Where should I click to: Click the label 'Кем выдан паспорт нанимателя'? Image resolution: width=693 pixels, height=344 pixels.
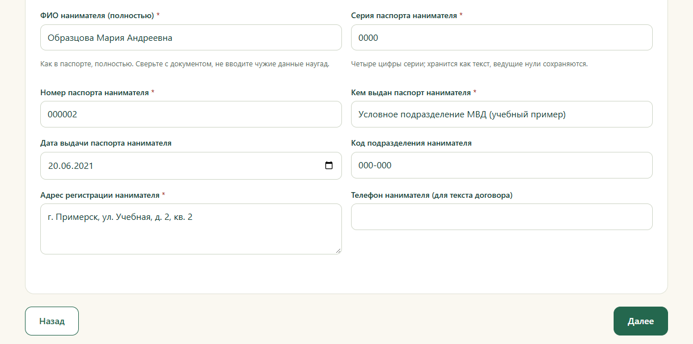[x=411, y=92]
